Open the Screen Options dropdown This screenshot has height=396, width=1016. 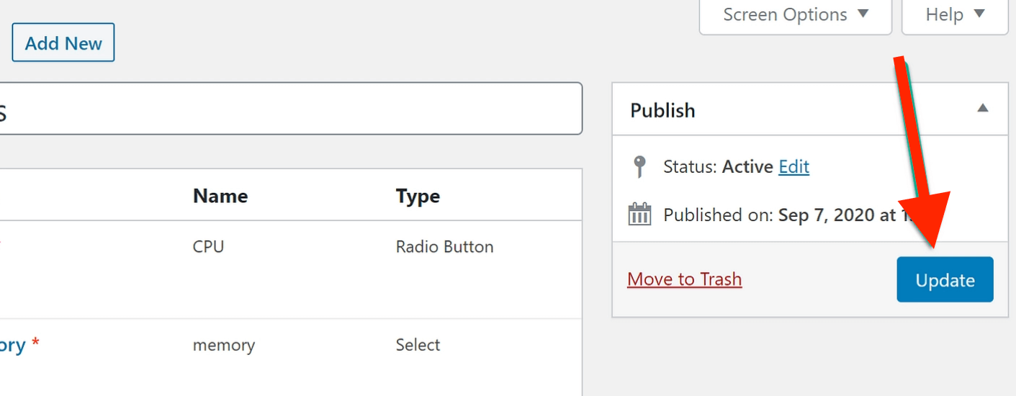pos(795,15)
